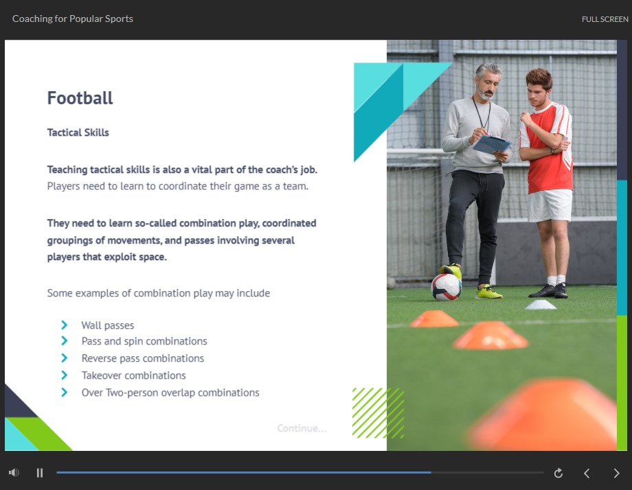
Task: Click the chevron beside "Pass and spin combinations"
Action: pos(65,341)
